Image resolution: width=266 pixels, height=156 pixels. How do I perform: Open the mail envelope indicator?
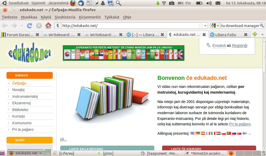pos(218,3)
